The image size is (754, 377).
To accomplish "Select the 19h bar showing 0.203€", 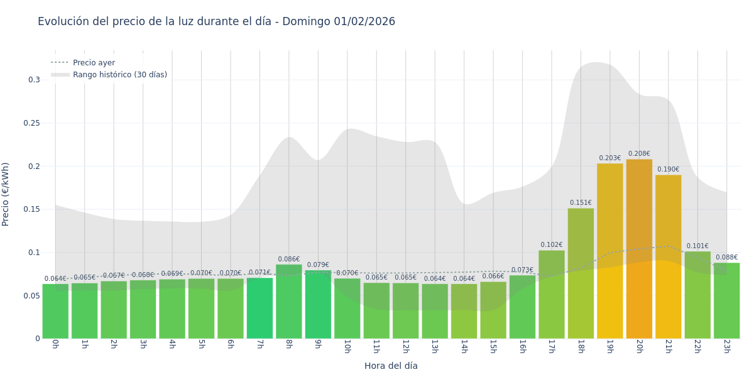I will click(609, 251).
